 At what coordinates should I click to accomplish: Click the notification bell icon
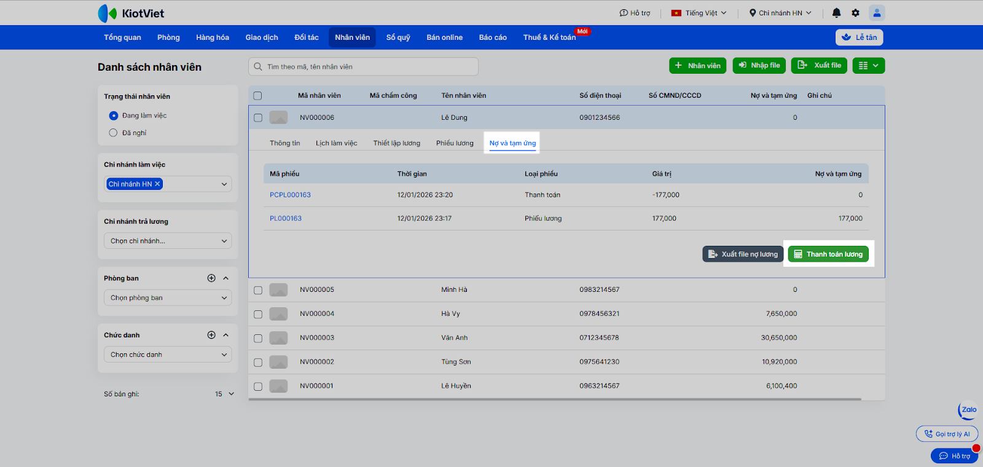(836, 13)
